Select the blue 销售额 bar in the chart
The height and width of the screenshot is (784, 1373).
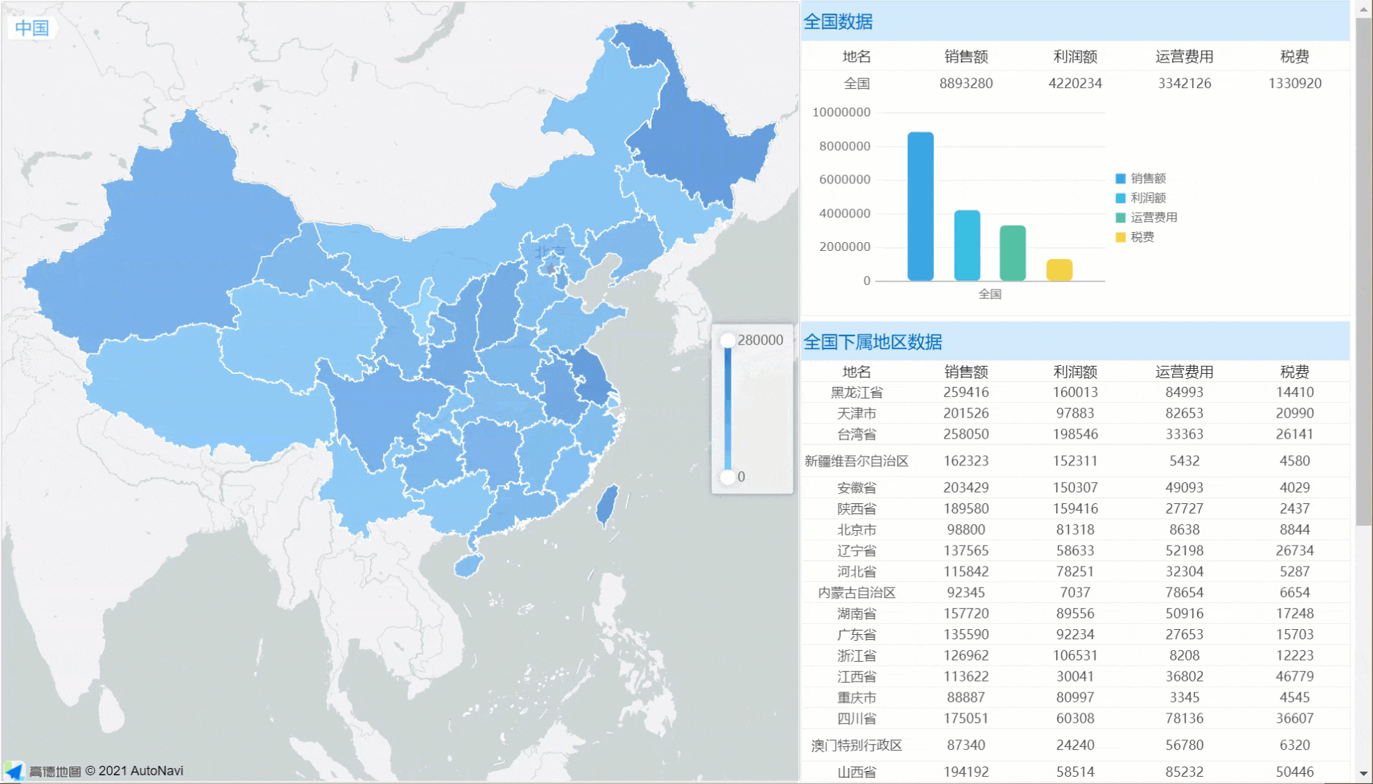pos(920,207)
